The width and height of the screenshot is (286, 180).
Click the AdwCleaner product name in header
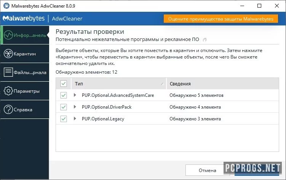(67, 19)
